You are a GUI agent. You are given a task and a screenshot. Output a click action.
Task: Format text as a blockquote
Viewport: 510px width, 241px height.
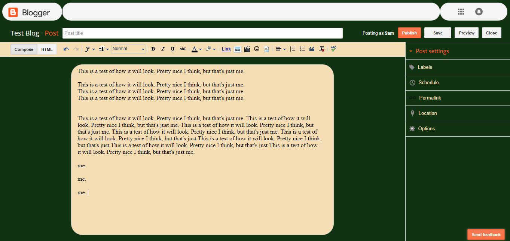pos(312,49)
